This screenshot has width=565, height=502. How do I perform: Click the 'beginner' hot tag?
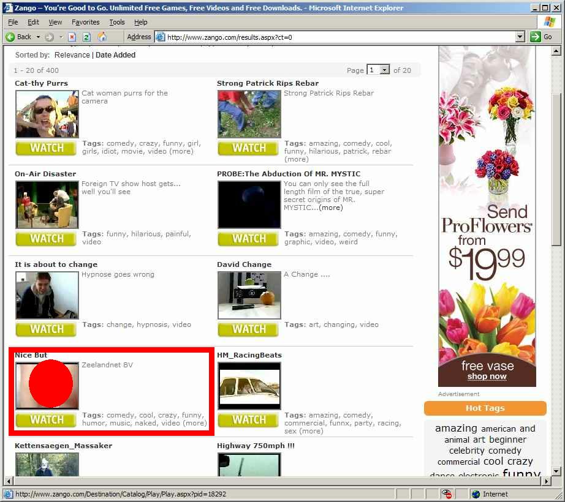(507, 440)
